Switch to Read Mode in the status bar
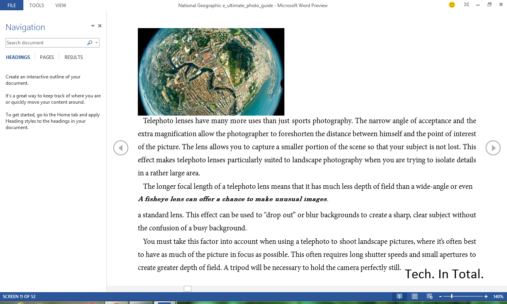This screenshot has height=304, width=507. pos(400,296)
